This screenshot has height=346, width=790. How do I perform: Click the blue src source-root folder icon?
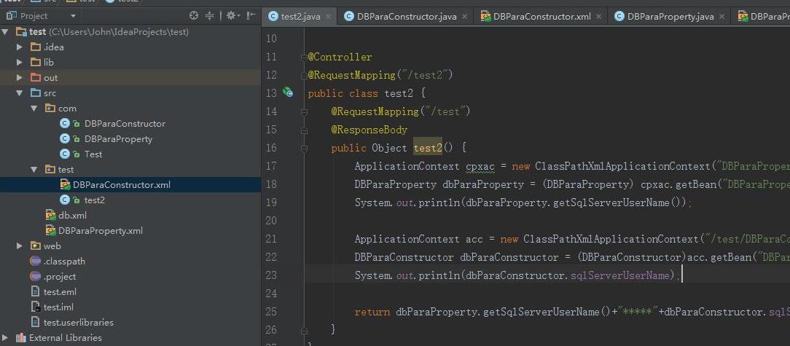(x=35, y=93)
